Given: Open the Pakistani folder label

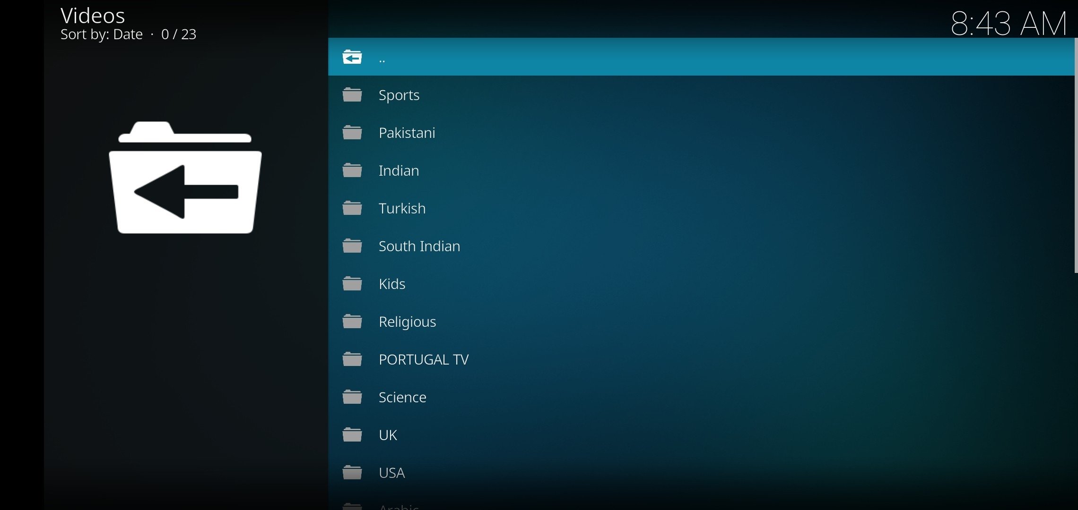Looking at the screenshot, I should coord(407,133).
